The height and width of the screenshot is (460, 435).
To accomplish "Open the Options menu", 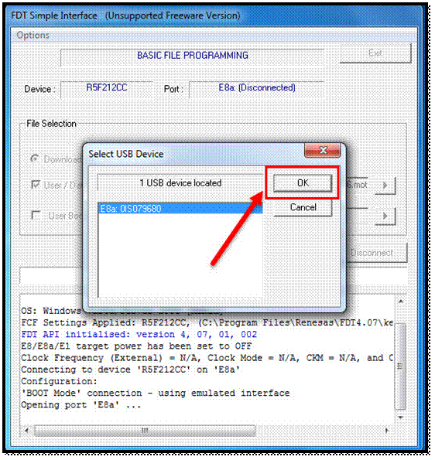I will (x=33, y=36).
